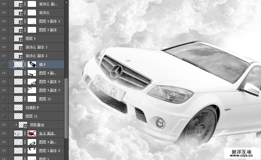
Task: Hide the 装饰云 layer via its eye icon
Action: [4, 12]
